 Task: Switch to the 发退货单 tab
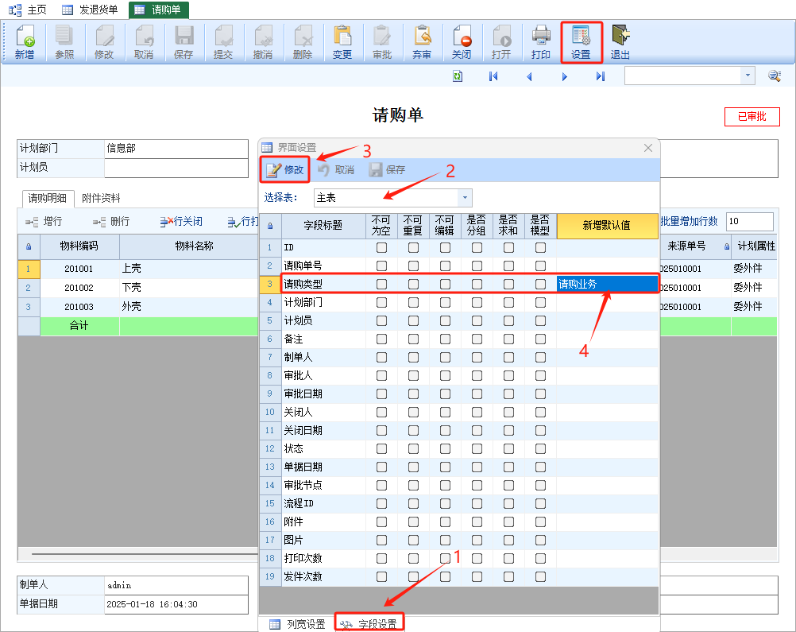[90, 10]
